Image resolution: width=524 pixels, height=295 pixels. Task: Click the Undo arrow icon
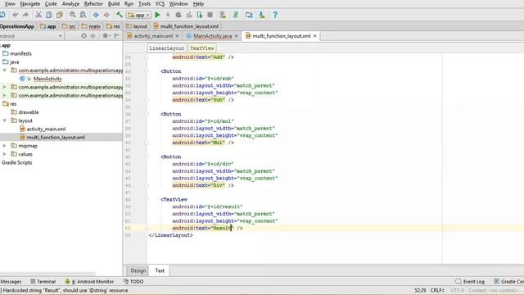pos(15,15)
